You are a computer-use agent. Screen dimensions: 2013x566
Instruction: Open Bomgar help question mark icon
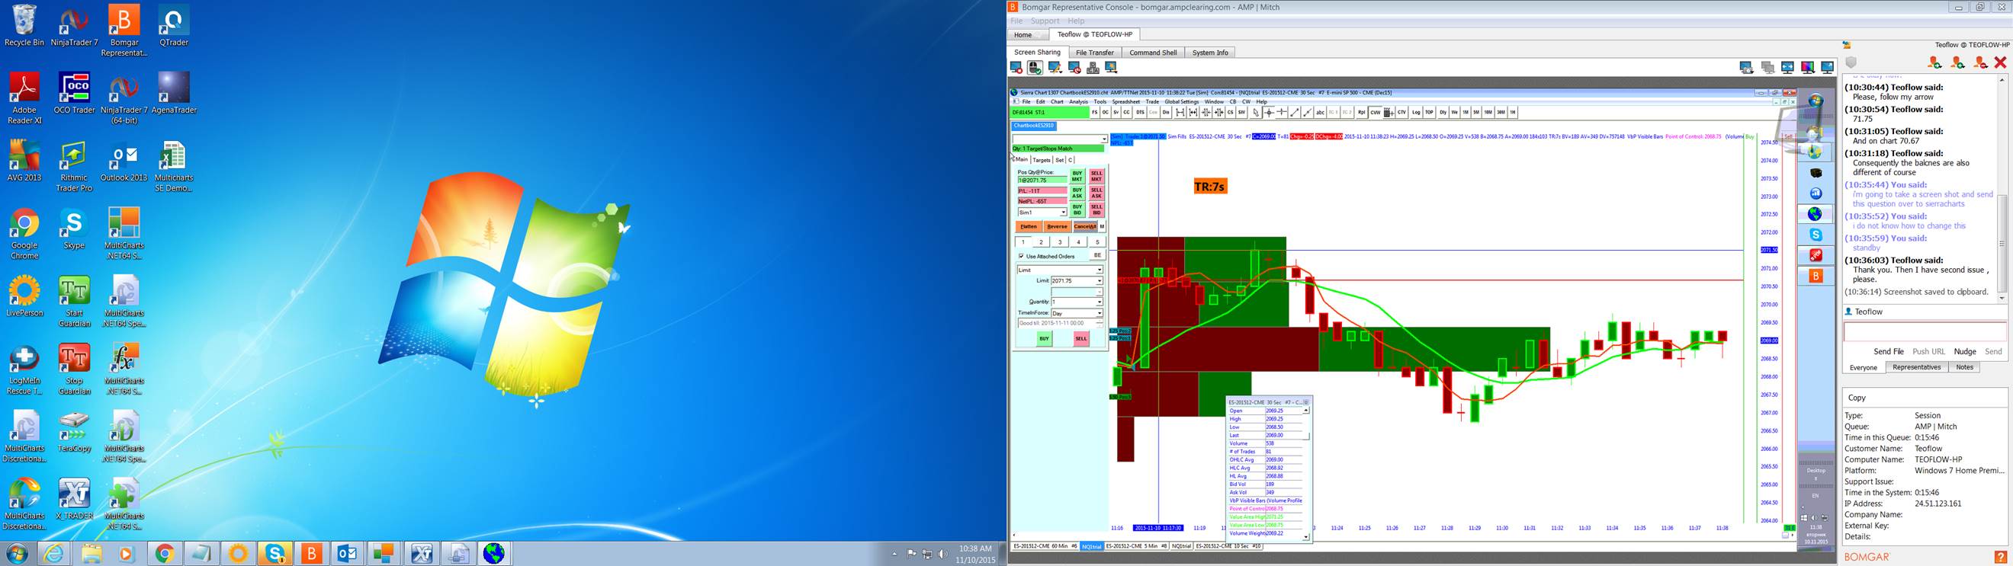[x=2001, y=557]
